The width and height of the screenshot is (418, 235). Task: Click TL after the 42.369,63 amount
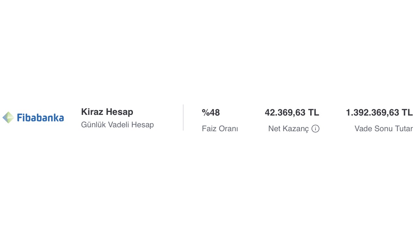313,113
